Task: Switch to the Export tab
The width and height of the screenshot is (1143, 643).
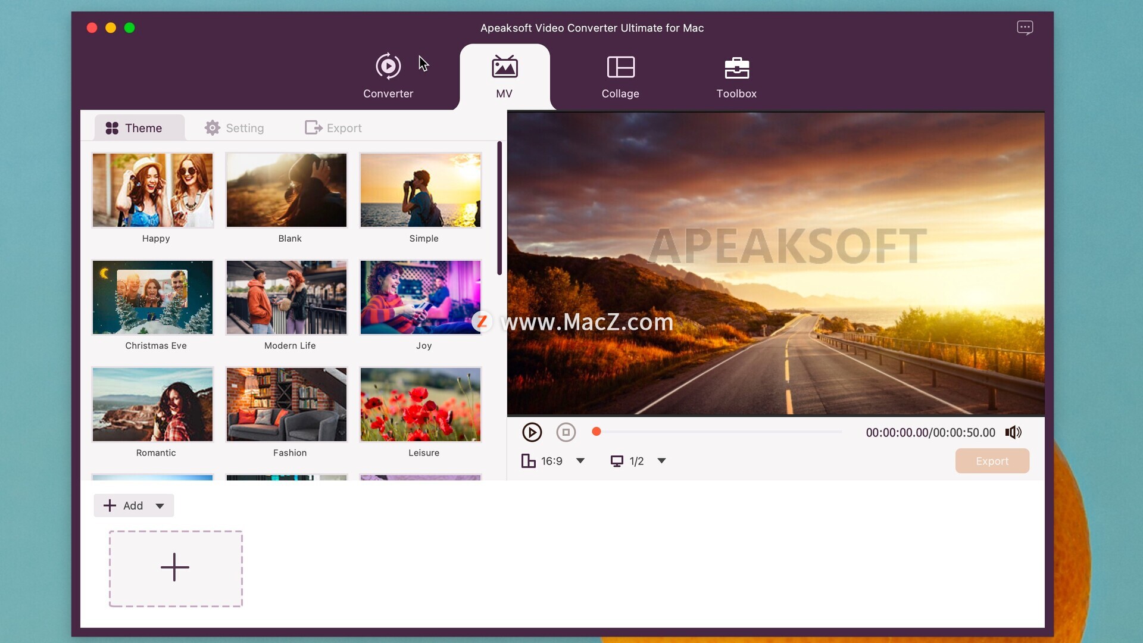Action: (333, 128)
